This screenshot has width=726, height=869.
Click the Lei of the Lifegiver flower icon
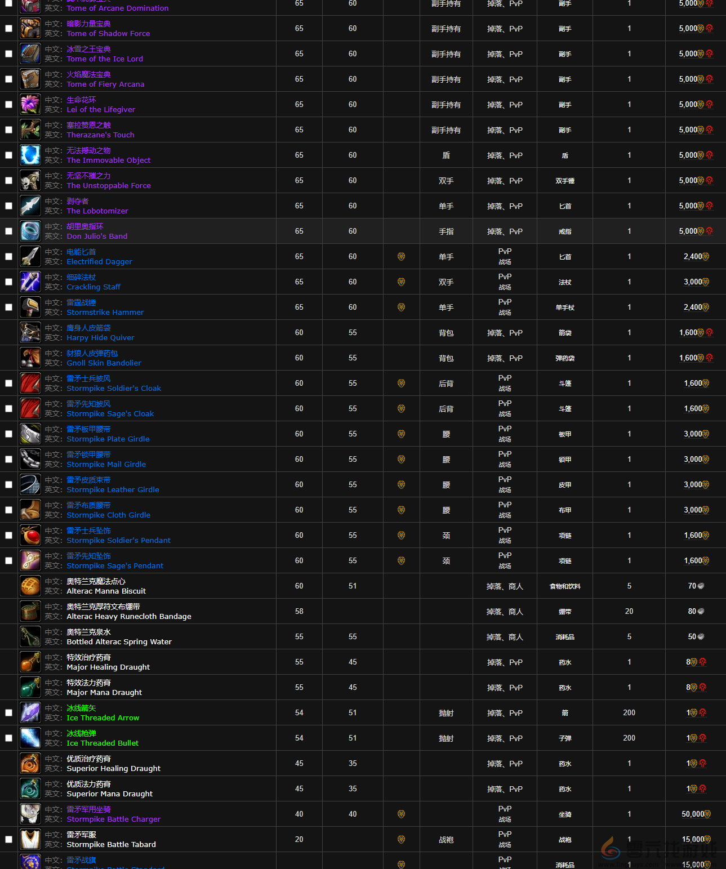tap(30, 104)
